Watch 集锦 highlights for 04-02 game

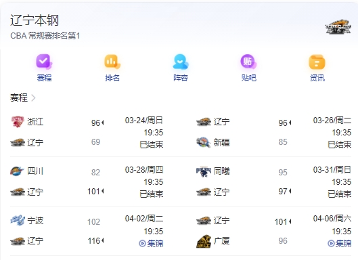pos(151,243)
